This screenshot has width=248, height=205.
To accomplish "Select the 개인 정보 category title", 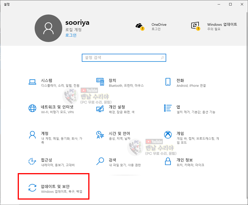I will [185, 160].
